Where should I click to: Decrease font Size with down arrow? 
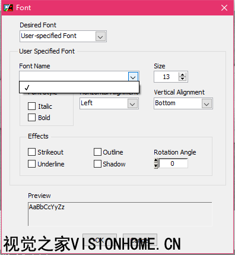182,78
